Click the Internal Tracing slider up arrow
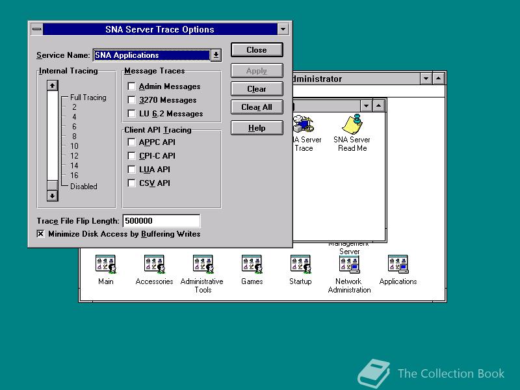Screen dimensions: 520x390 tap(53, 86)
